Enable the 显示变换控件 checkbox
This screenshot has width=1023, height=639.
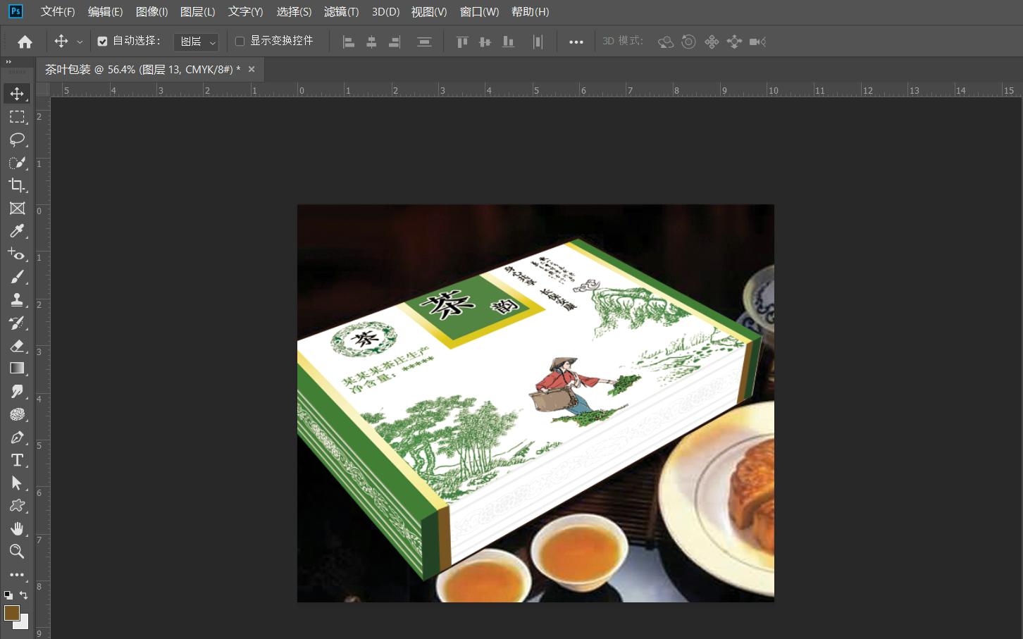pyautogui.click(x=239, y=41)
